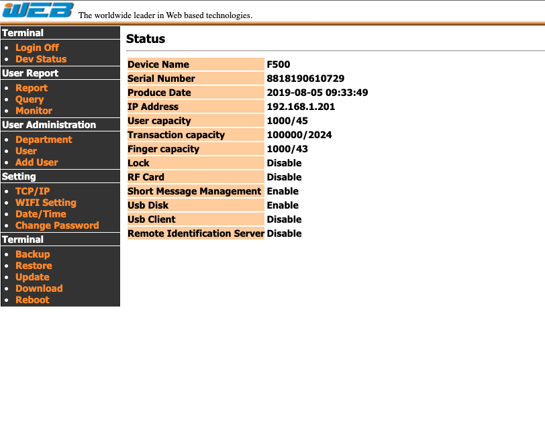
Task: Open the Dev Status page
Action: pyautogui.click(x=41, y=59)
